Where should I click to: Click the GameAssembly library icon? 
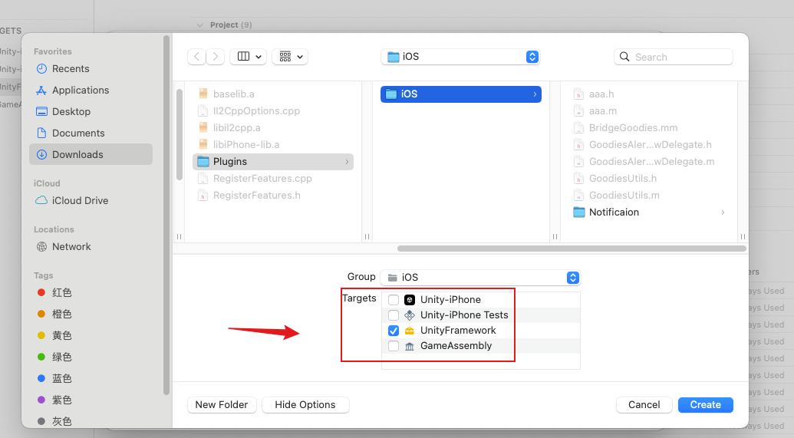pyautogui.click(x=410, y=346)
